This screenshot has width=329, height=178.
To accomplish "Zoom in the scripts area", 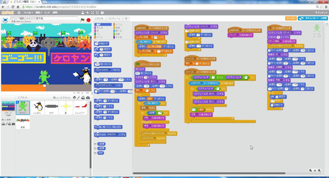I will click(319, 170).
